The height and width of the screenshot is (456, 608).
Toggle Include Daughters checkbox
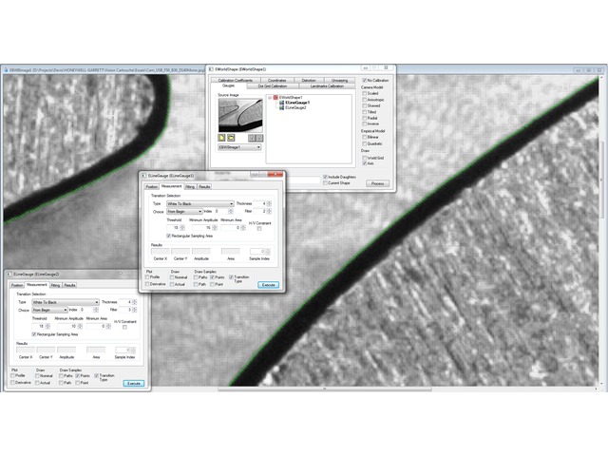click(326, 177)
